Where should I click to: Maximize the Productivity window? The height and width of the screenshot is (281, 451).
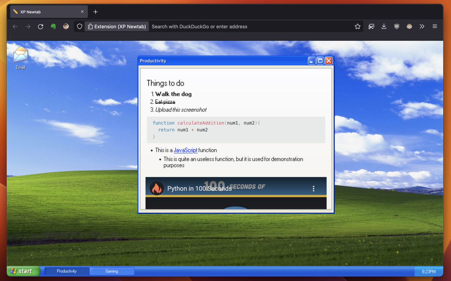click(320, 61)
